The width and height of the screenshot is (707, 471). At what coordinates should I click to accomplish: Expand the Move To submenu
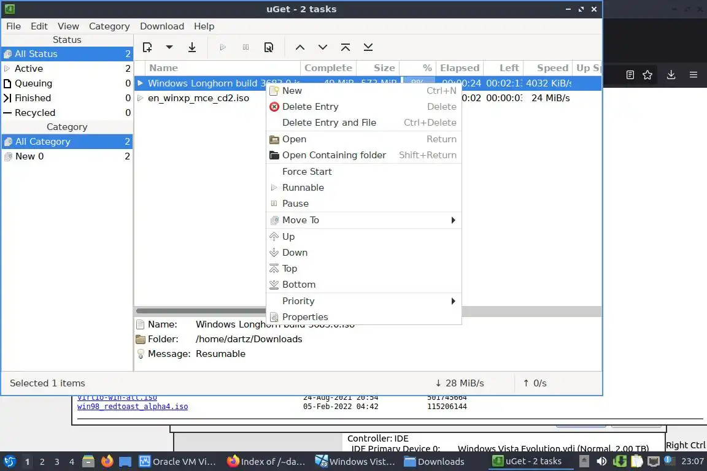(364, 220)
